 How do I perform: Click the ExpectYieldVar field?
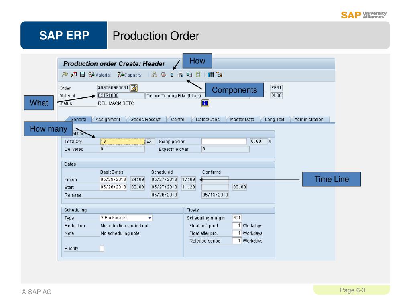[226, 149]
